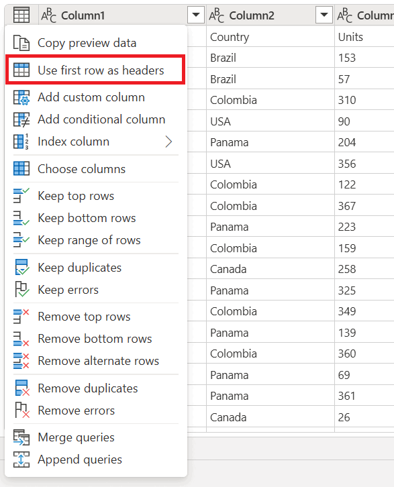Click the Add custom column gear icon
The width and height of the screenshot is (394, 487).
(21, 97)
